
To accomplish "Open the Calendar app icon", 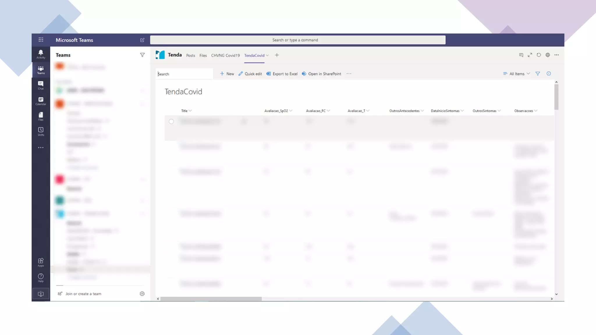I will tap(41, 101).
